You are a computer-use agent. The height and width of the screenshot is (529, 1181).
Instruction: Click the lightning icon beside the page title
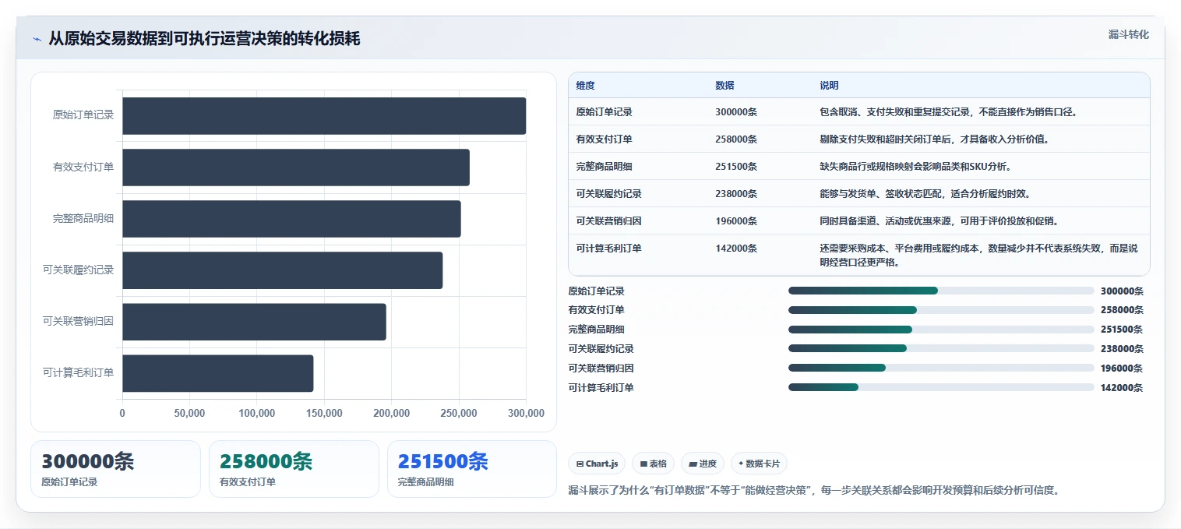tap(37, 39)
